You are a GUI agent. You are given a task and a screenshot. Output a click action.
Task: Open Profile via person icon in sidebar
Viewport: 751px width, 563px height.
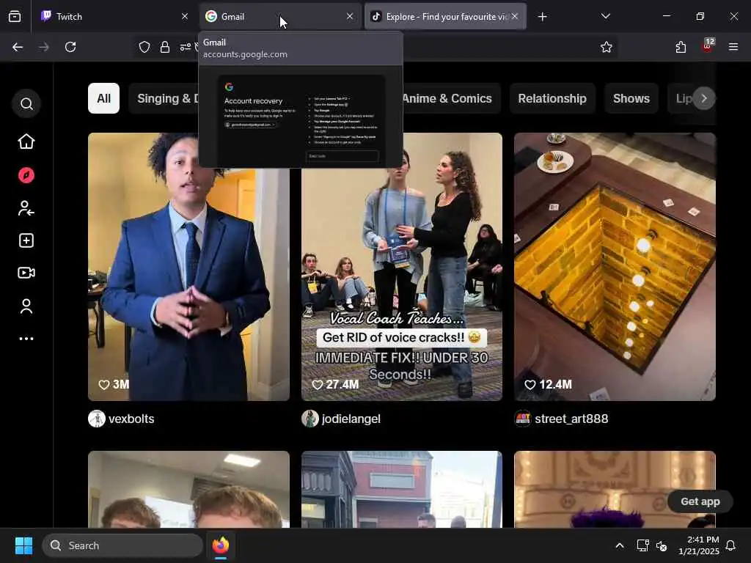tap(26, 306)
